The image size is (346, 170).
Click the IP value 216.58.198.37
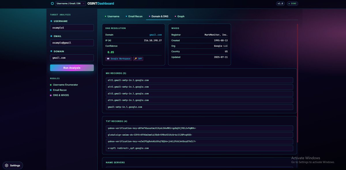[153, 40]
